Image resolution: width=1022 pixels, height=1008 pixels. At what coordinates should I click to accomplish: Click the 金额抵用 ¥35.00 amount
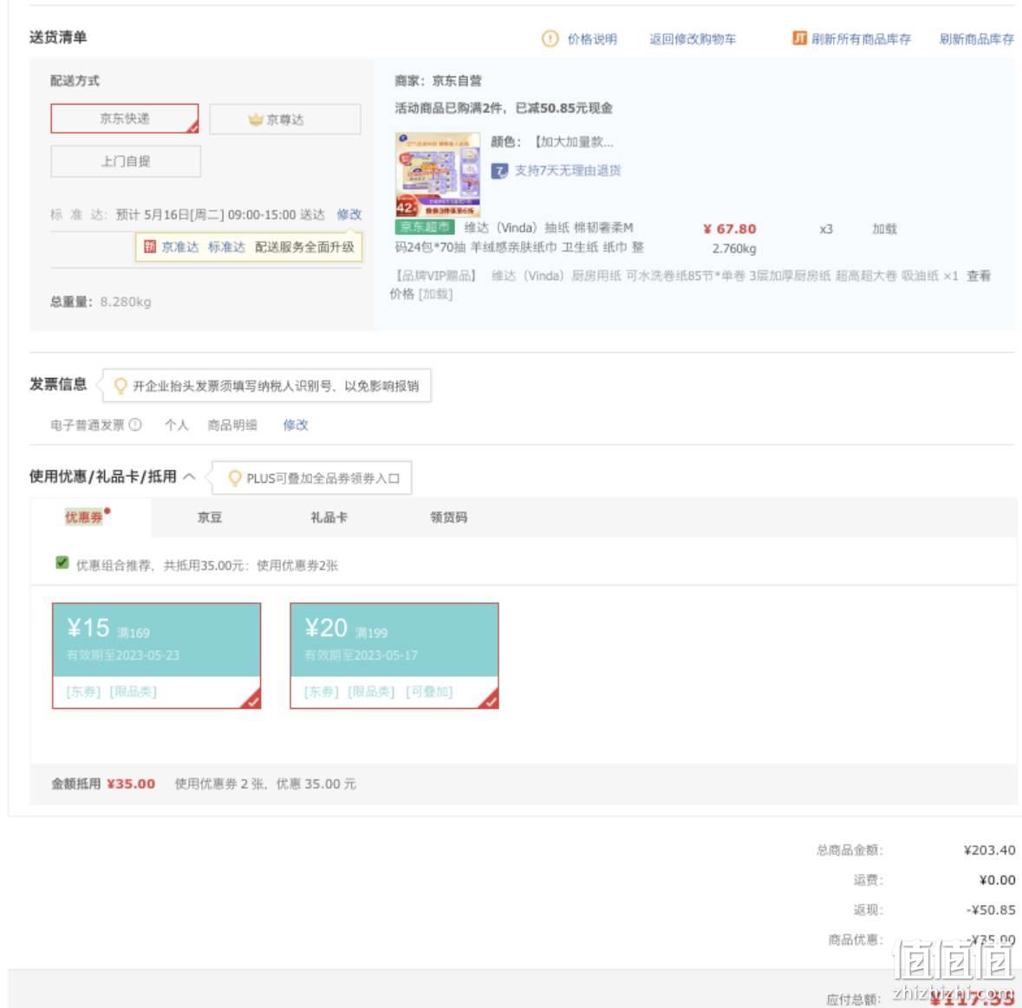click(131, 784)
